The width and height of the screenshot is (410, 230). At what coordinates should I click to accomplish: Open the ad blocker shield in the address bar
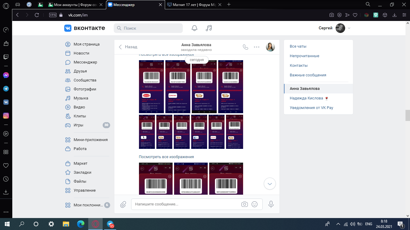tap(339, 15)
